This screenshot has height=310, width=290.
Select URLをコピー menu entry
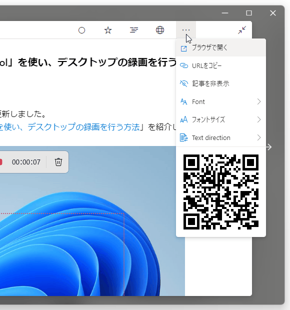click(x=221, y=65)
